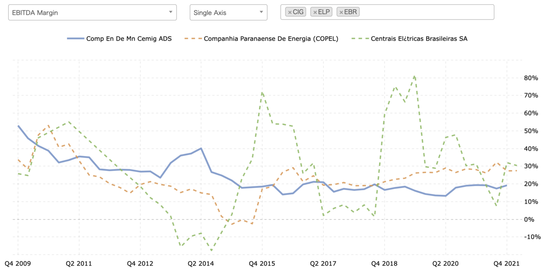Click the EBITDA Margin dropdown caret
The image size is (554, 277).
(x=170, y=12)
